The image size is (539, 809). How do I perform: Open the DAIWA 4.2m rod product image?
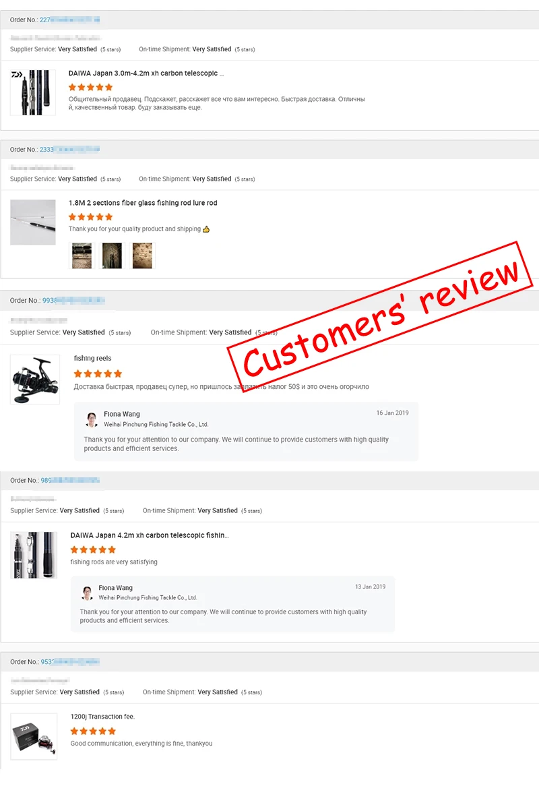point(34,555)
